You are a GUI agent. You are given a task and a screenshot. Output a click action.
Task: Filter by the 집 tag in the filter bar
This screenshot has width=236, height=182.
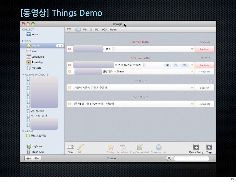coord(91,30)
